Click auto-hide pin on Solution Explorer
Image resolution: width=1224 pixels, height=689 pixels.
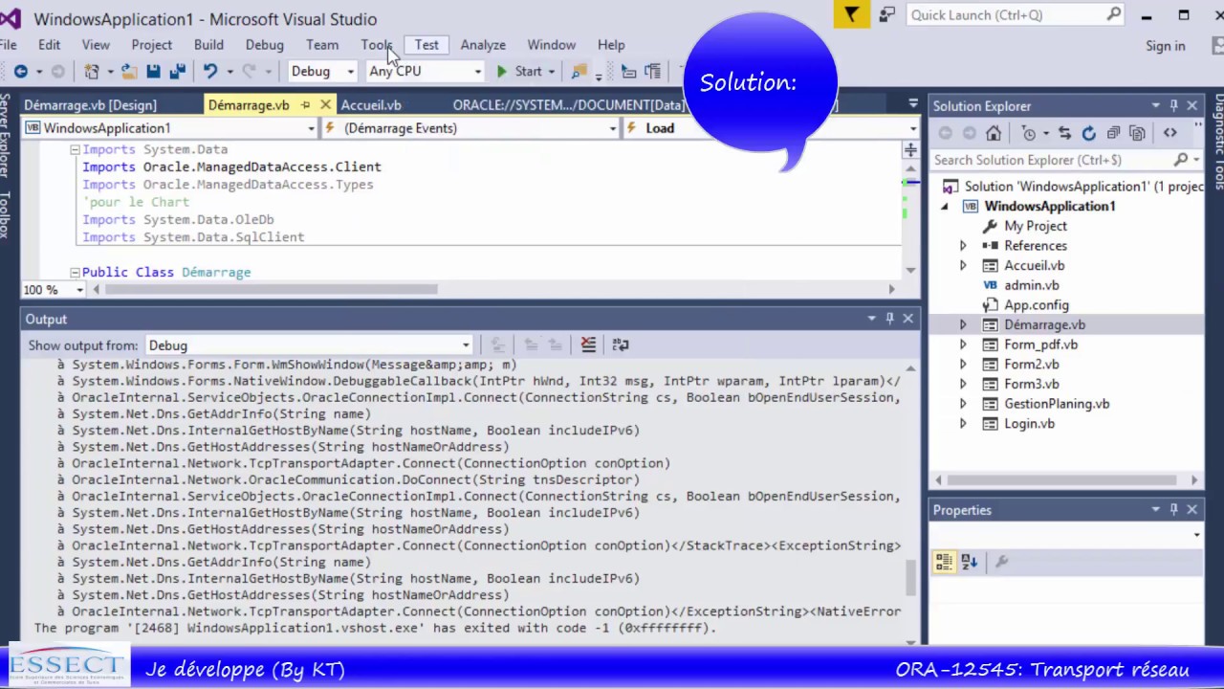coord(1173,105)
